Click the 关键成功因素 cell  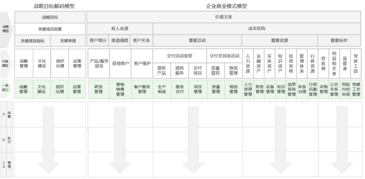click(x=50, y=29)
